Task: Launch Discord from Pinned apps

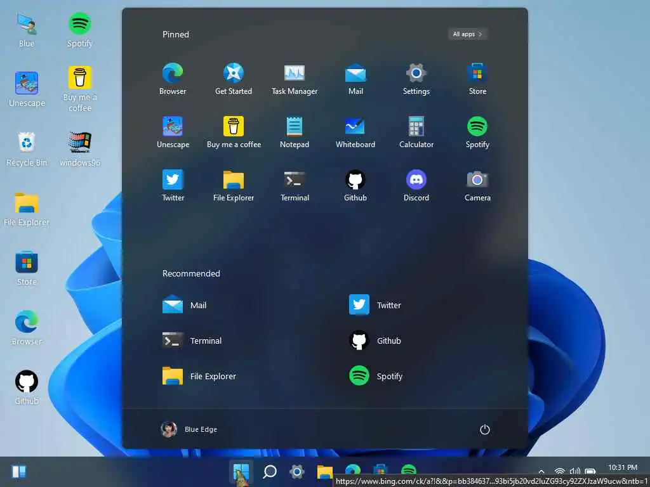Action: [416, 186]
